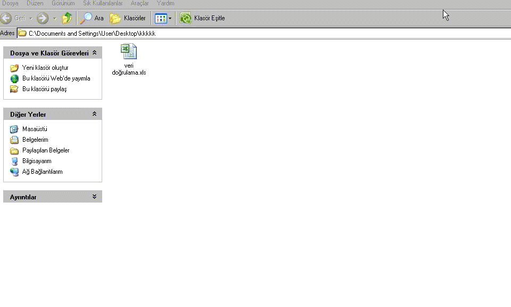Click the Ara toolbar label
Viewport: 511px width, 307px height.
99,18
